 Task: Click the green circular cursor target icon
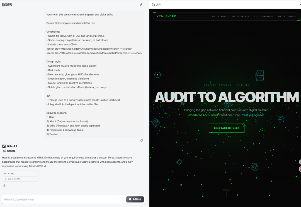pyautogui.click(x=157, y=75)
